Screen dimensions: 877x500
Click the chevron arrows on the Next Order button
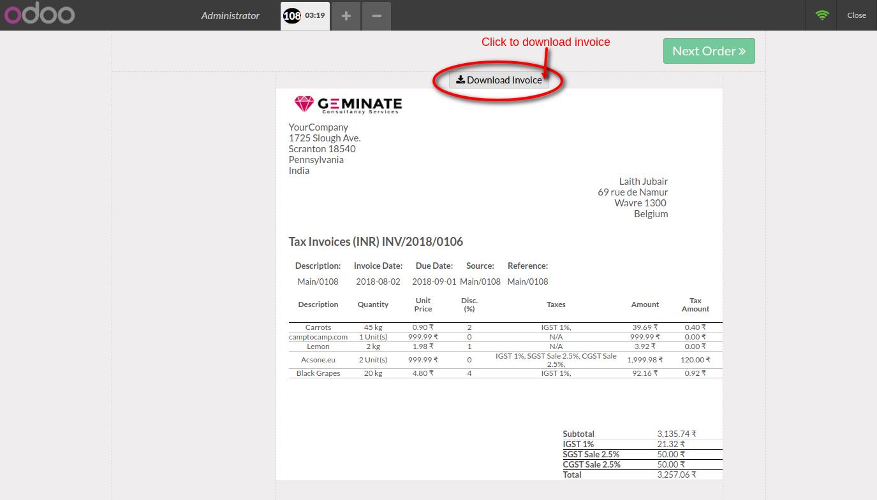coord(742,50)
